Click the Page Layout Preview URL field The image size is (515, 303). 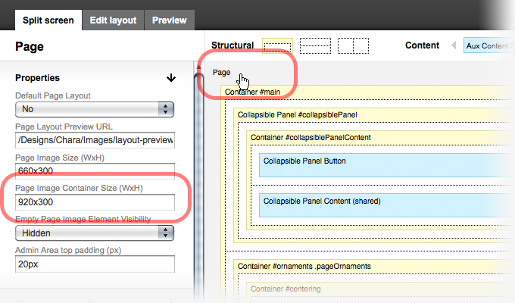[95, 140]
